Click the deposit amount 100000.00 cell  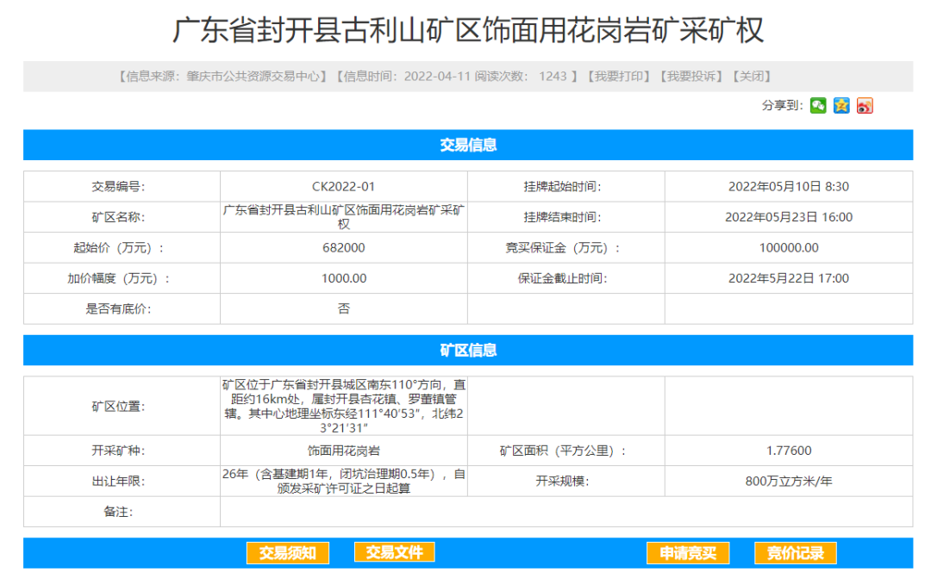coord(788,248)
